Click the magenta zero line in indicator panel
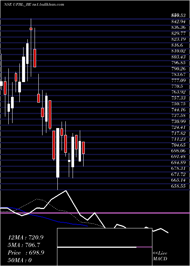Image resolution: width=190 pixels, height=266 pixels. pos(95,213)
